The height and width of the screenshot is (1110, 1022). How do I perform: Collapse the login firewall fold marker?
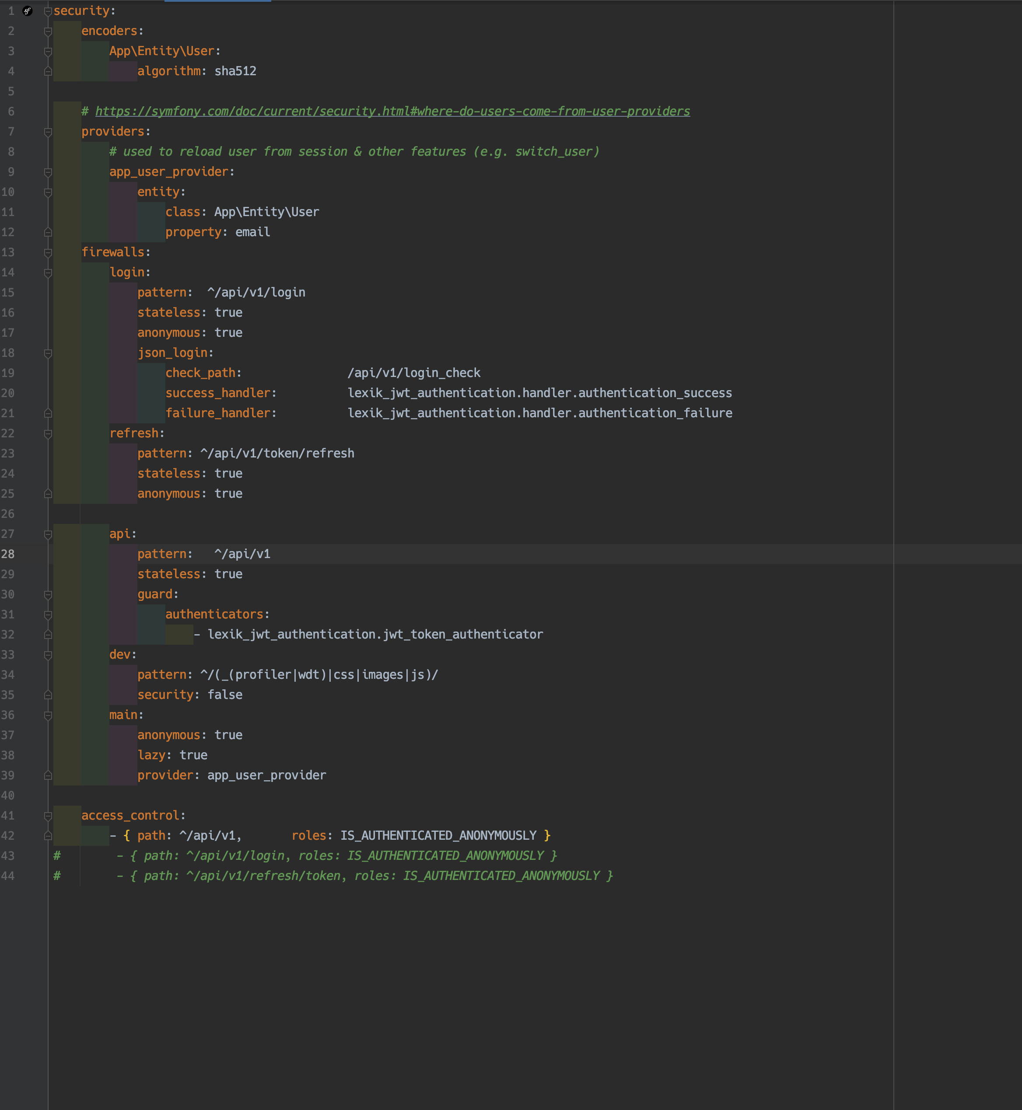(x=48, y=273)
